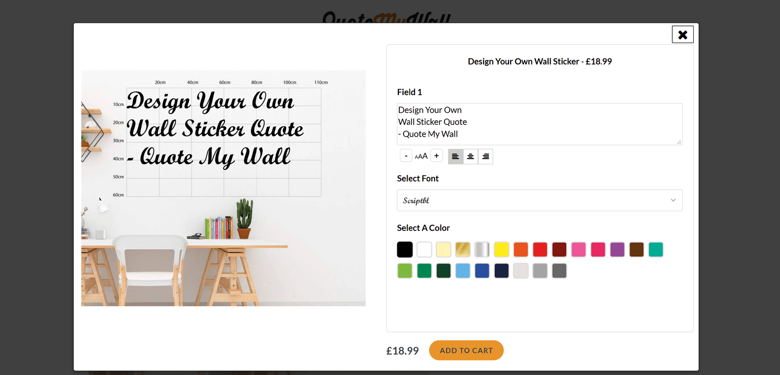
Task: Select the black color swatch
Action: tap(405, 249)
